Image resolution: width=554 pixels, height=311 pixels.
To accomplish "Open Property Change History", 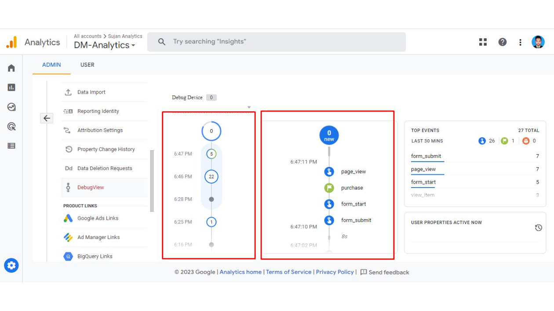I will point(104,149).
